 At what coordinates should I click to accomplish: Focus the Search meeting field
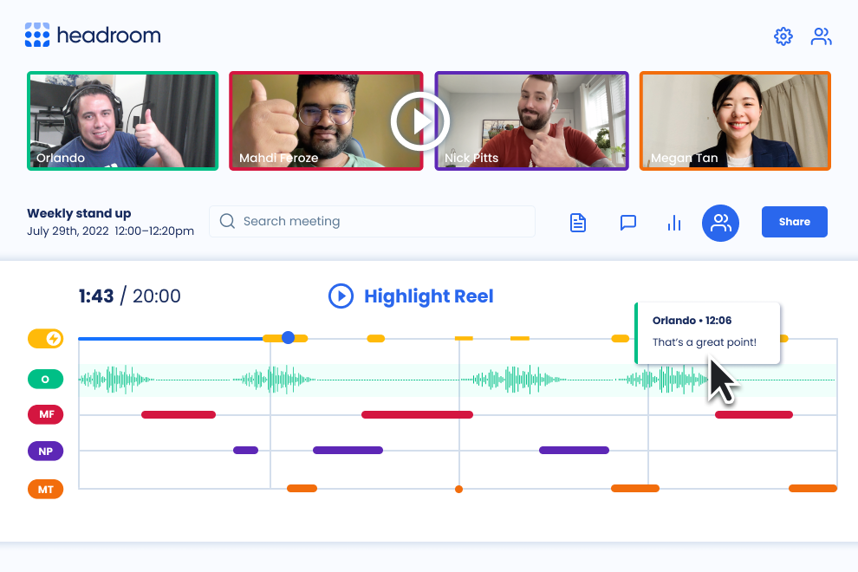[372, 221]
